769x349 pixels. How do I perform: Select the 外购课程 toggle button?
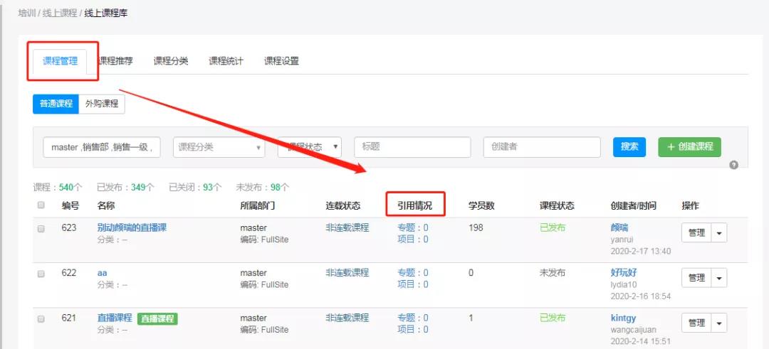click(x=102, y=104)
